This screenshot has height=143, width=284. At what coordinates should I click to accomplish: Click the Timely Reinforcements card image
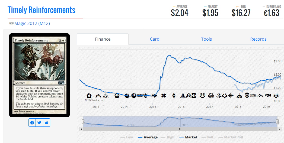[x=40, y=75]
